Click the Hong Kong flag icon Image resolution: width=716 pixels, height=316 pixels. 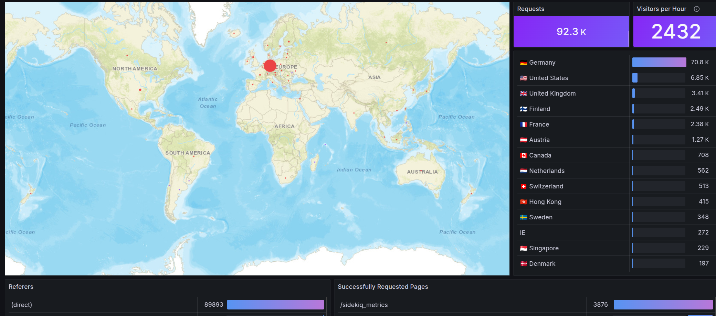(x=523, y=202)
